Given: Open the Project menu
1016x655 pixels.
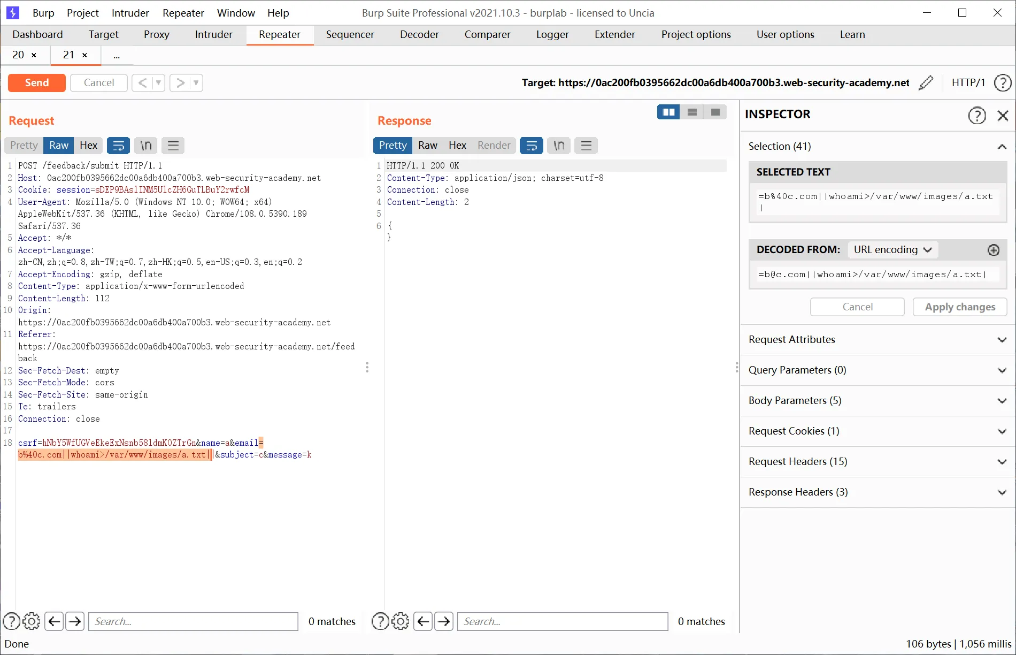Looking at the screenshot, I should click(82, 13).
